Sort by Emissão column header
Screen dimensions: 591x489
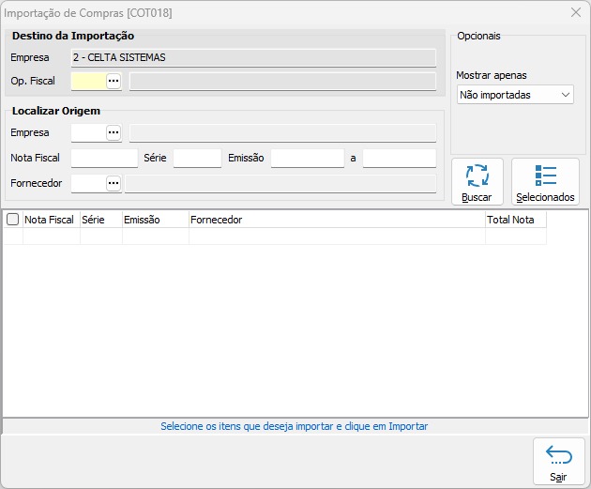[155, 220]
